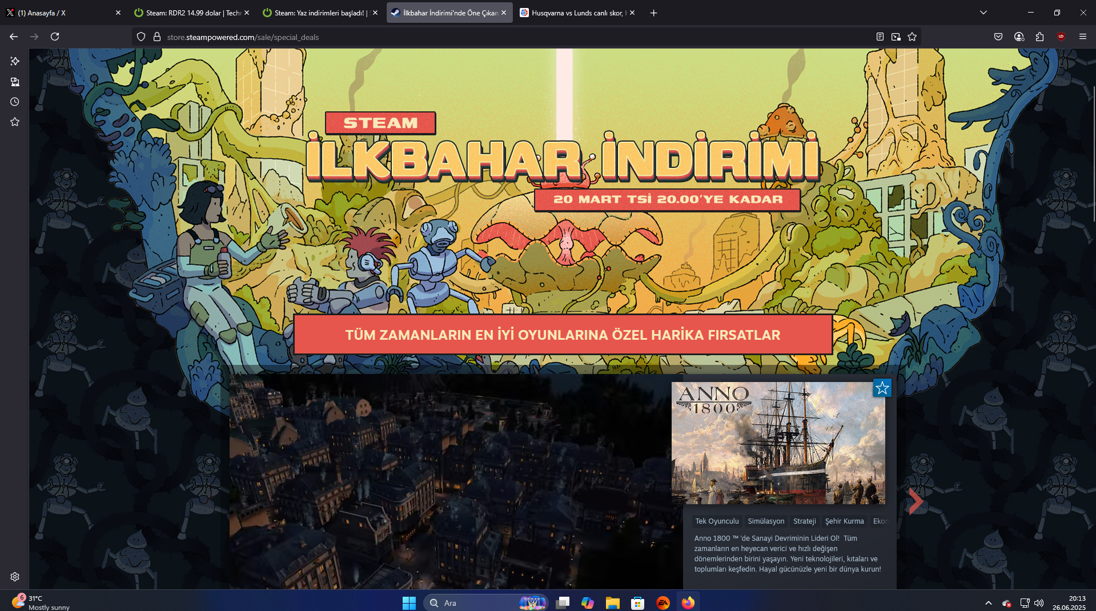Click the page vertical scrollbar
The width and height of the screenshot is (1096, 611).
pos(1093,154)
